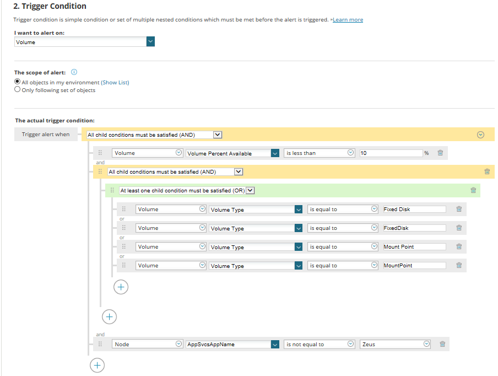The image size is (498, 376).
Task: Open the Learn more link
Action: 348,20
